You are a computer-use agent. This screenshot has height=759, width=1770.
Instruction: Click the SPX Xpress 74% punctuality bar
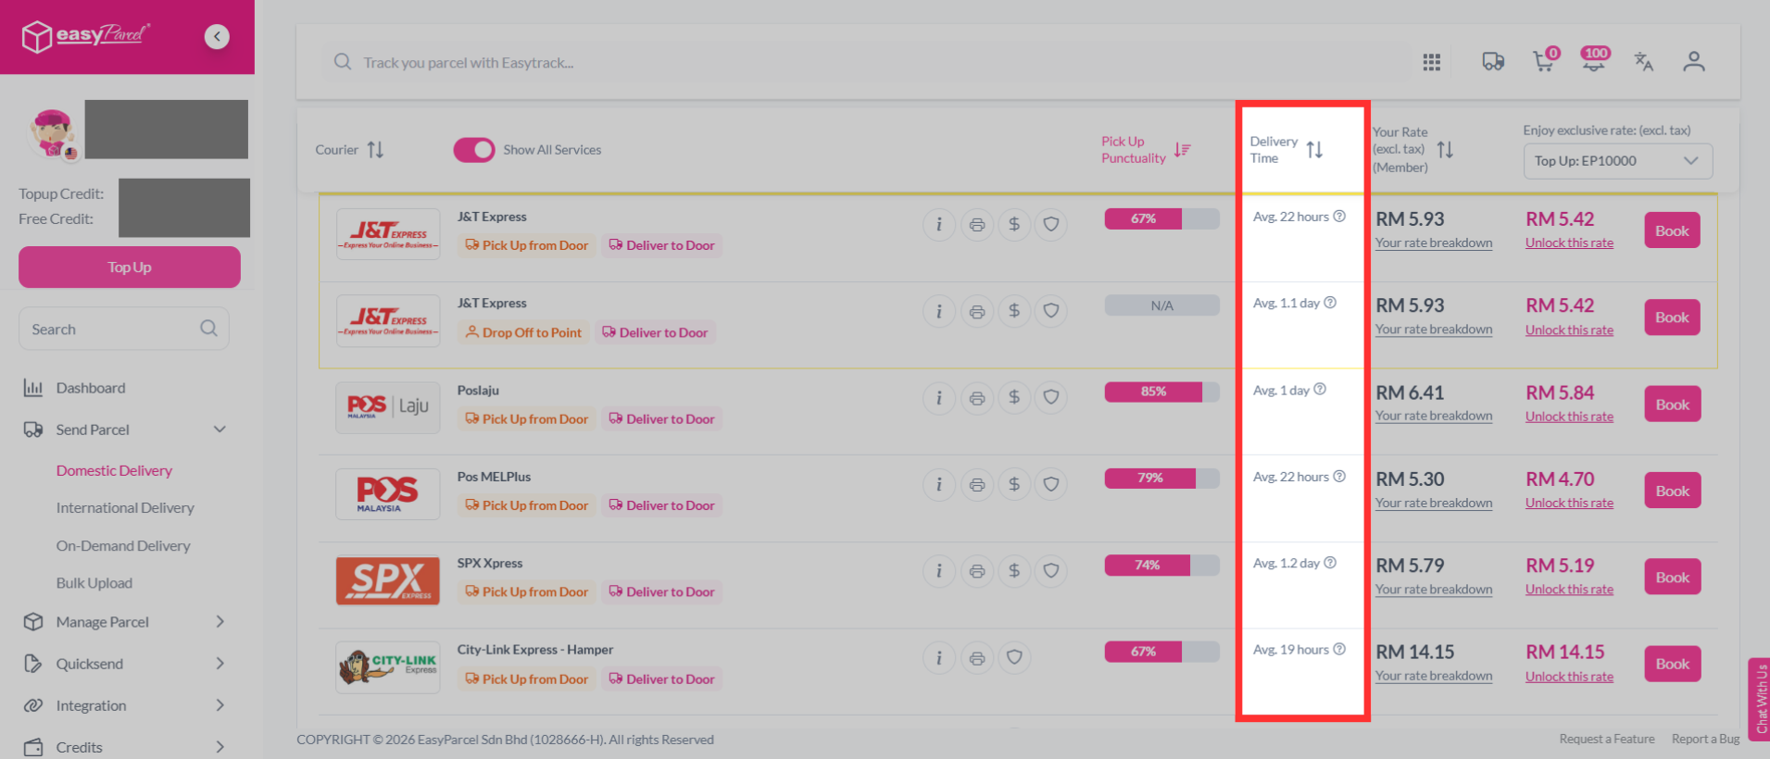click(1161, 565)
